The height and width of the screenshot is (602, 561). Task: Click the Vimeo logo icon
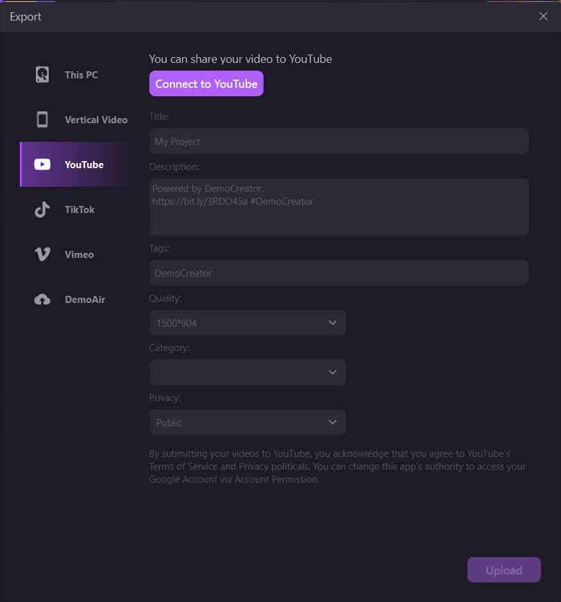coord(42,254)
